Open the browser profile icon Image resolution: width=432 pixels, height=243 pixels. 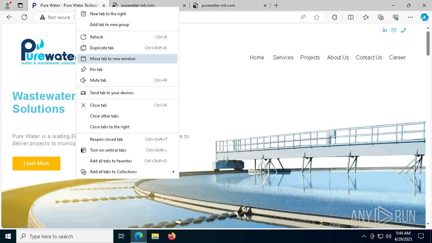[7, 5]
